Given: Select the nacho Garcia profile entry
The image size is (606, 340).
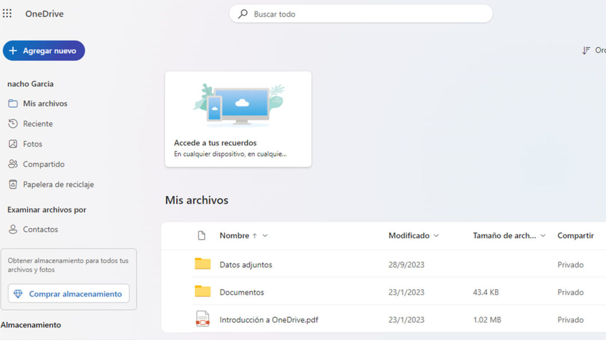Looking at the screenshot, I should click(x=30, y=84).
